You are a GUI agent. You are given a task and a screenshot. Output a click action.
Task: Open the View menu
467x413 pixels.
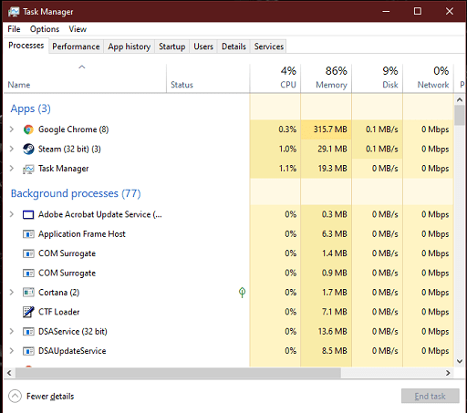[x=78, y=29]
